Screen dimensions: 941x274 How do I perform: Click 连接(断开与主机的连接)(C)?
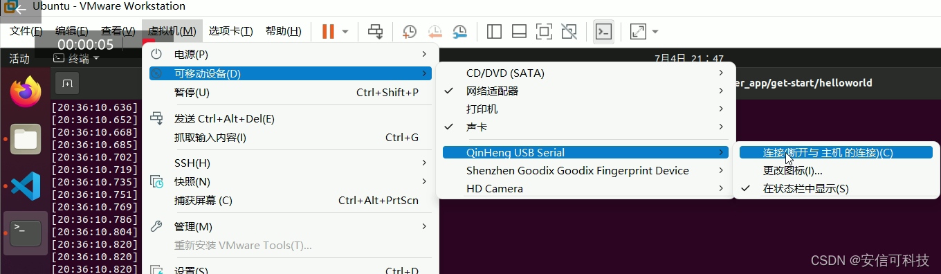[x=836, y=152]
